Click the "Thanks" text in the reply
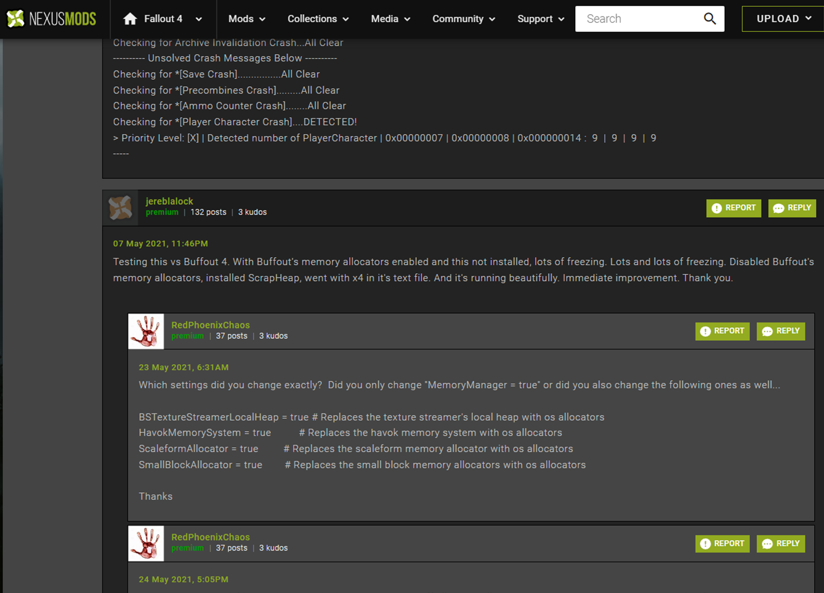 click(156, 496)
